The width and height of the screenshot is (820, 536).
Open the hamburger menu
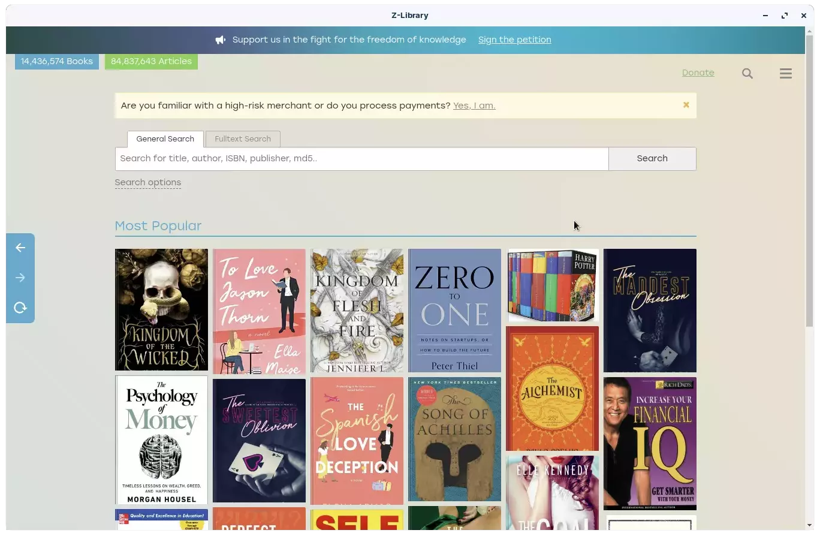[x=786, y=73]
